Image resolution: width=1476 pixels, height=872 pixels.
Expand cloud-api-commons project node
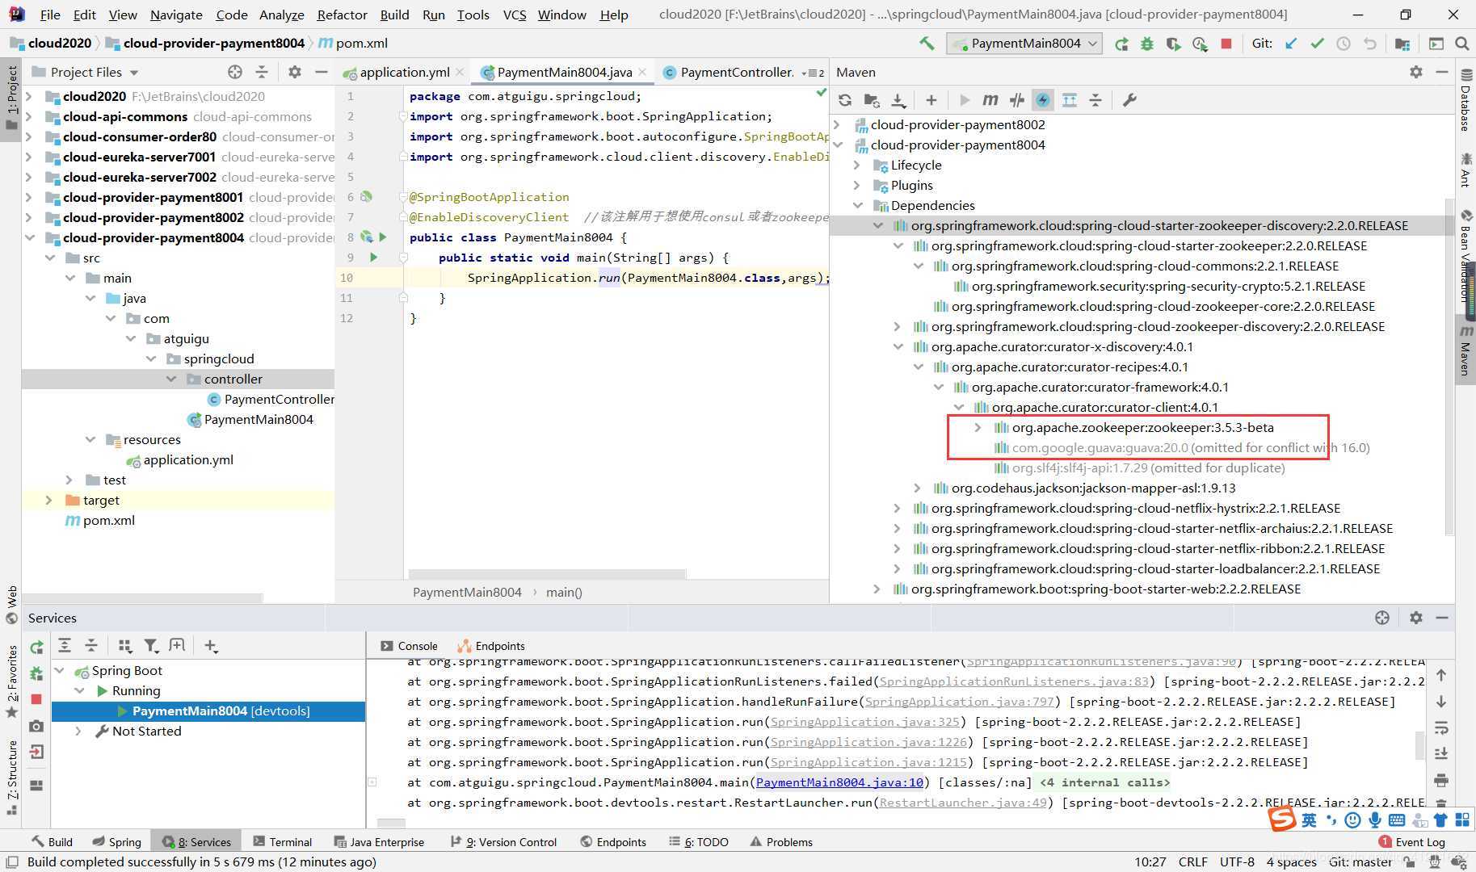click(30, 116)
